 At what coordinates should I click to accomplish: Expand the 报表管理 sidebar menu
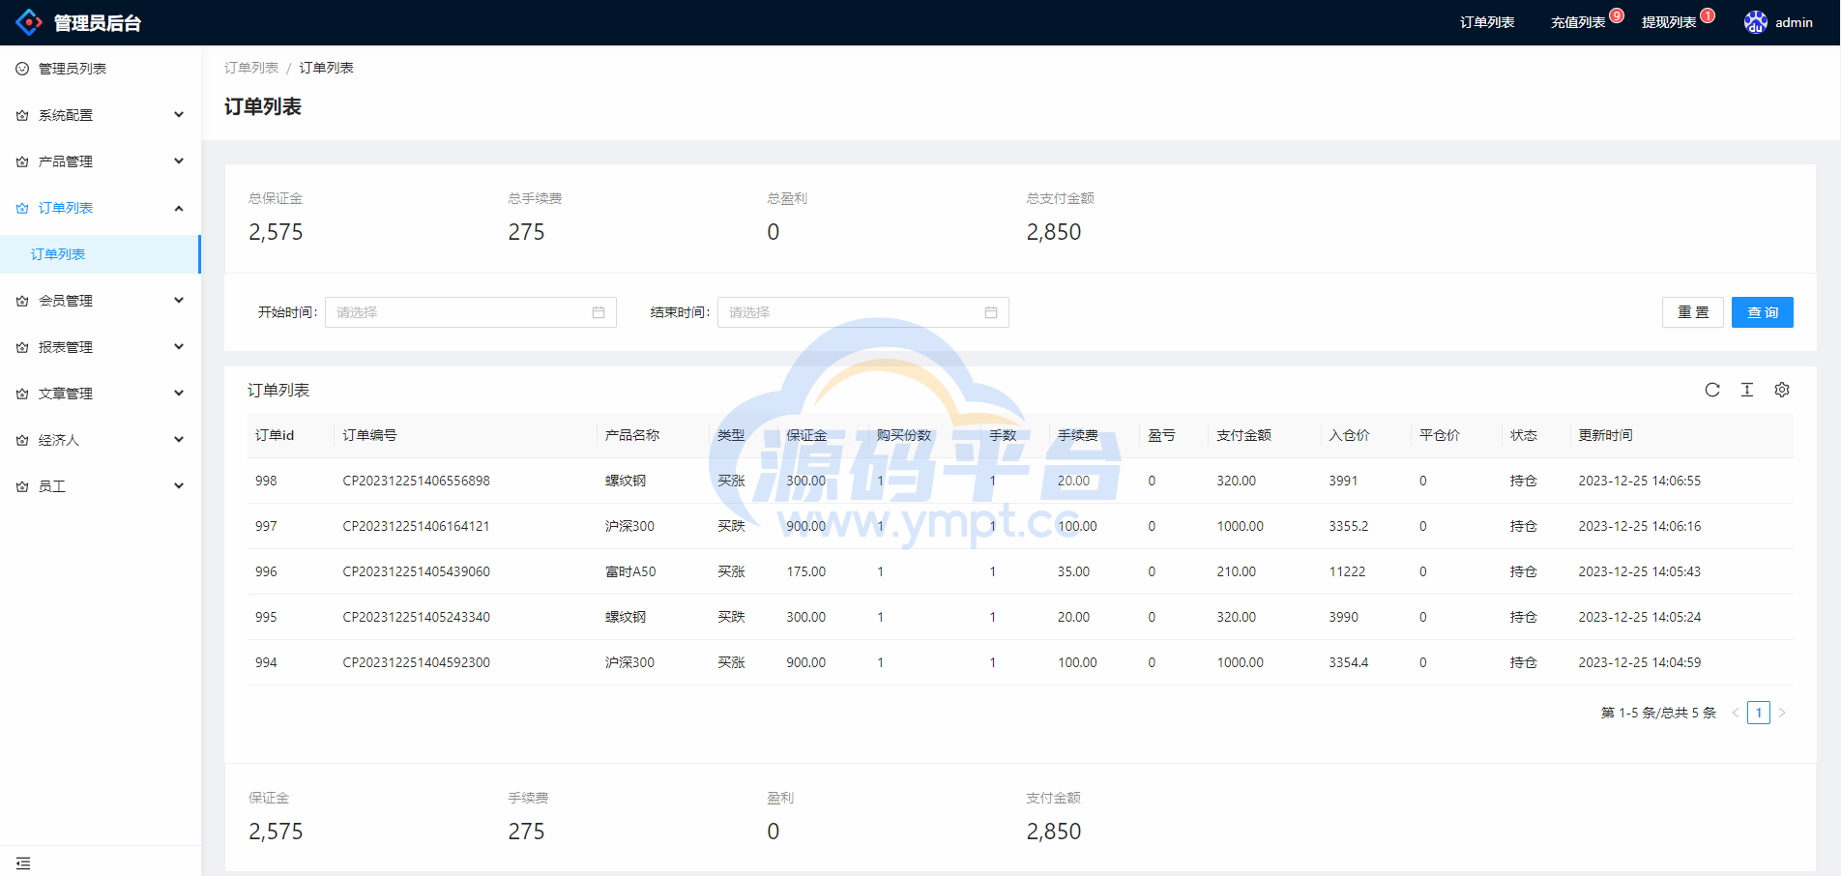tap(101, 347)
